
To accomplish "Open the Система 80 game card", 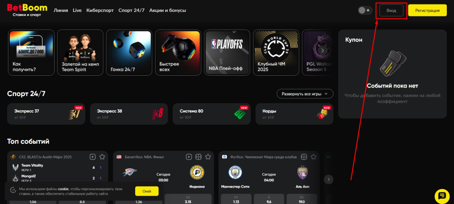I will coord(211,114).
